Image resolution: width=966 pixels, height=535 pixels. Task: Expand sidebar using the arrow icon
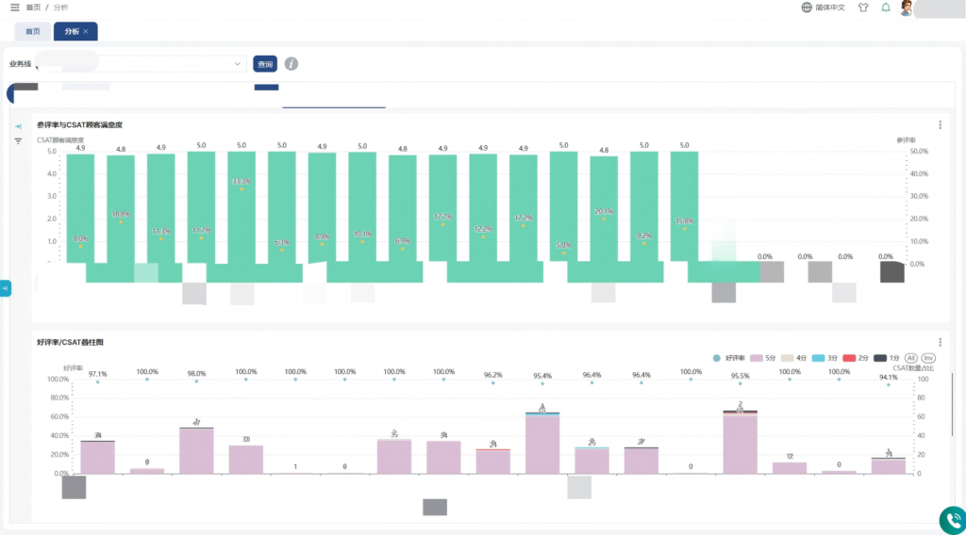(x=18, y=126)
